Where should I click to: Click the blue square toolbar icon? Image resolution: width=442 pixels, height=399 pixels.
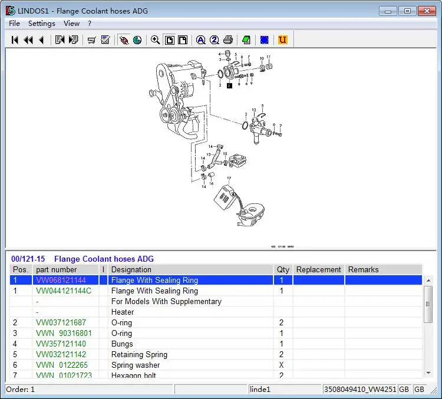tap(265, 40)
